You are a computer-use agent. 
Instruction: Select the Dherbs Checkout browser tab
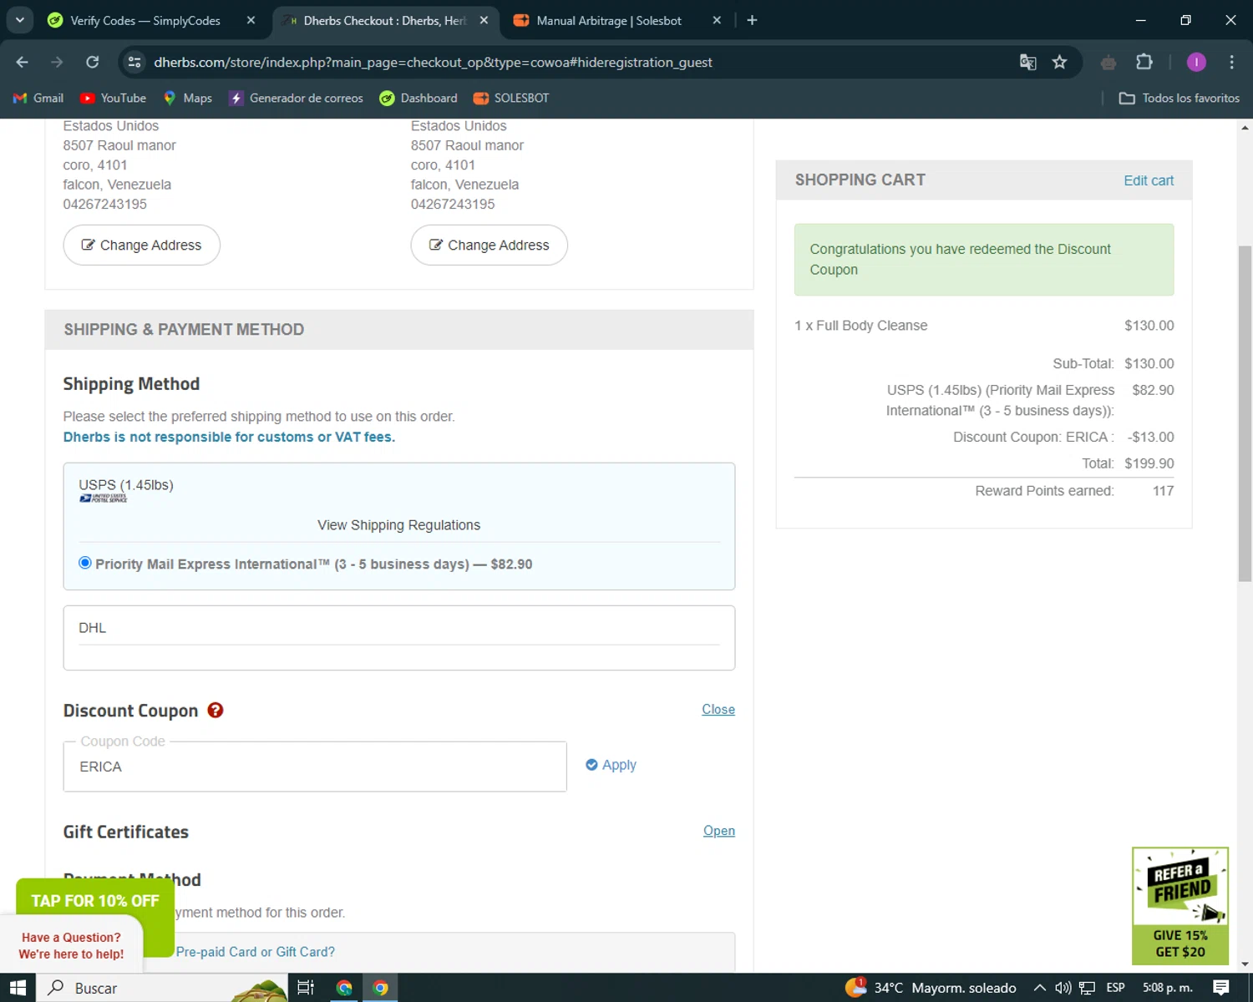[x=385, y=20]
